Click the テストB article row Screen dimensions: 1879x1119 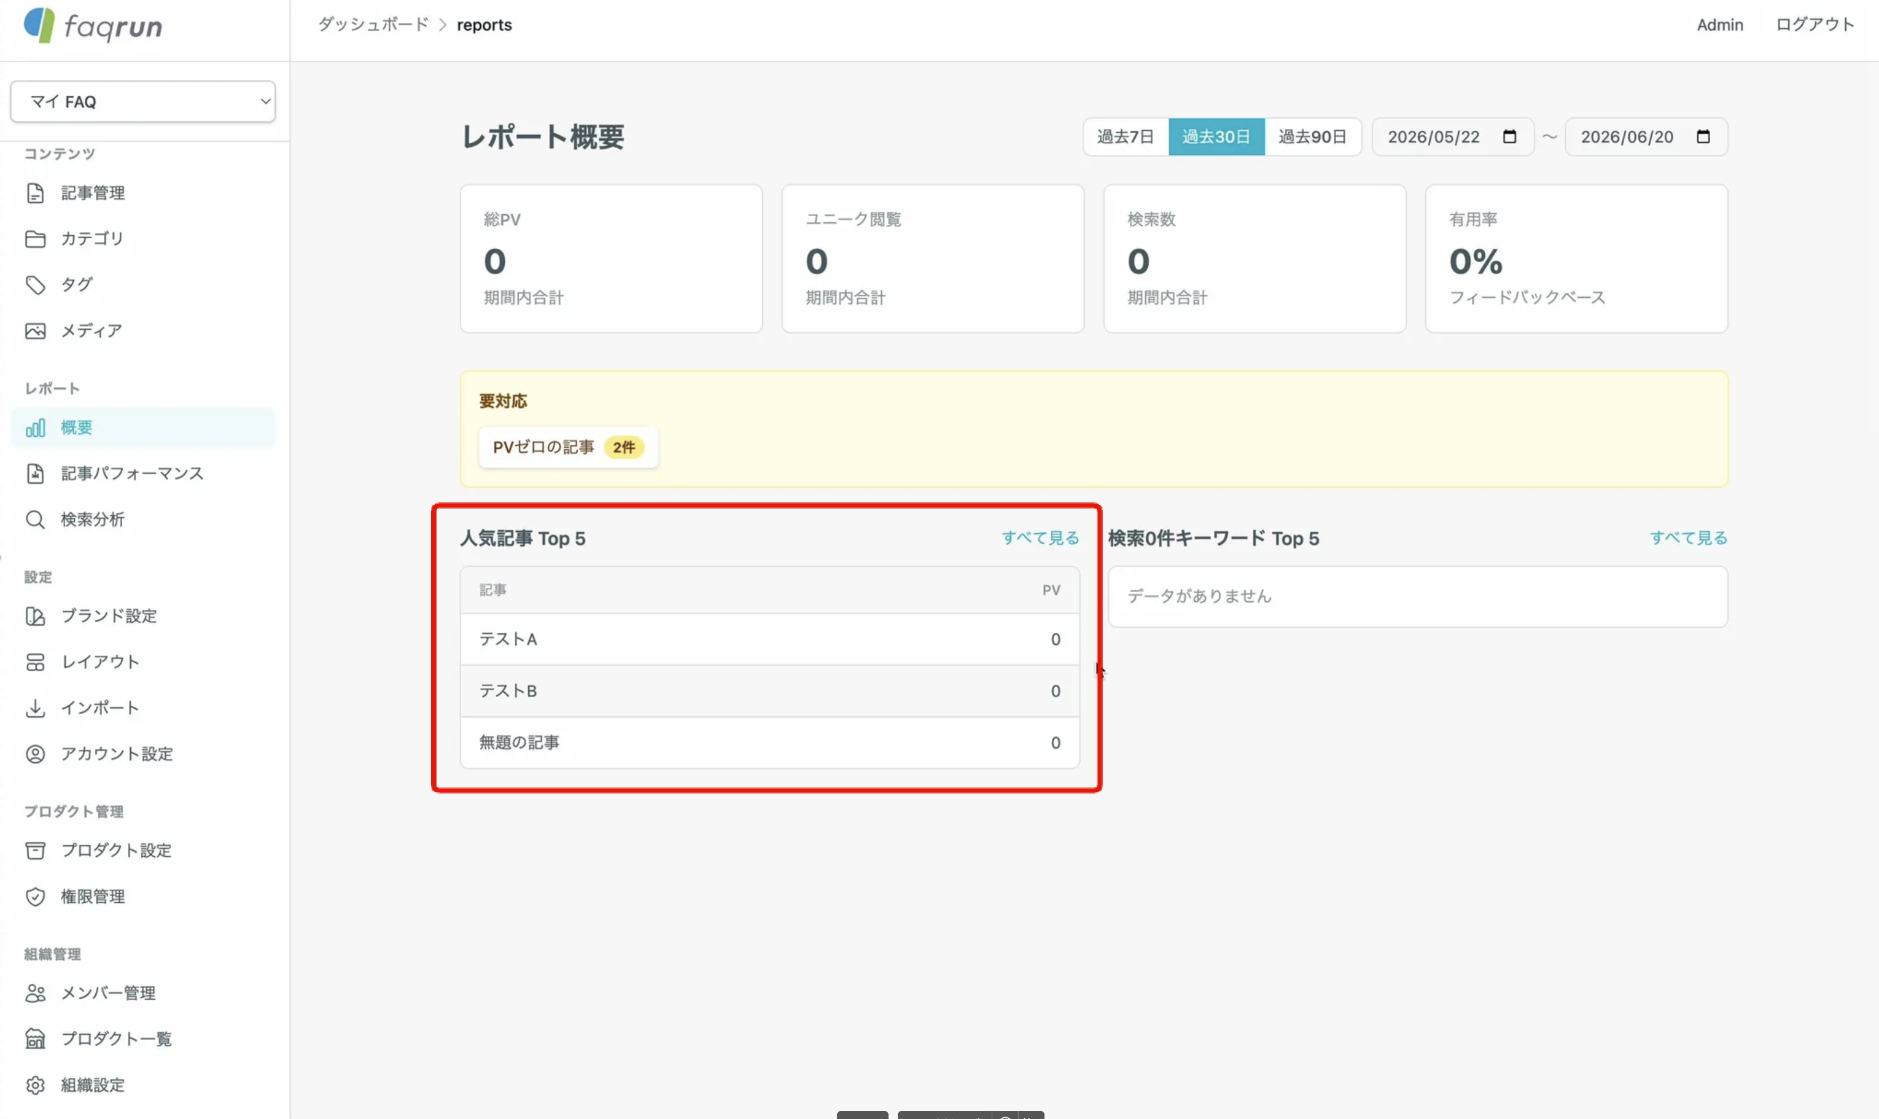(x=769, y=691)
